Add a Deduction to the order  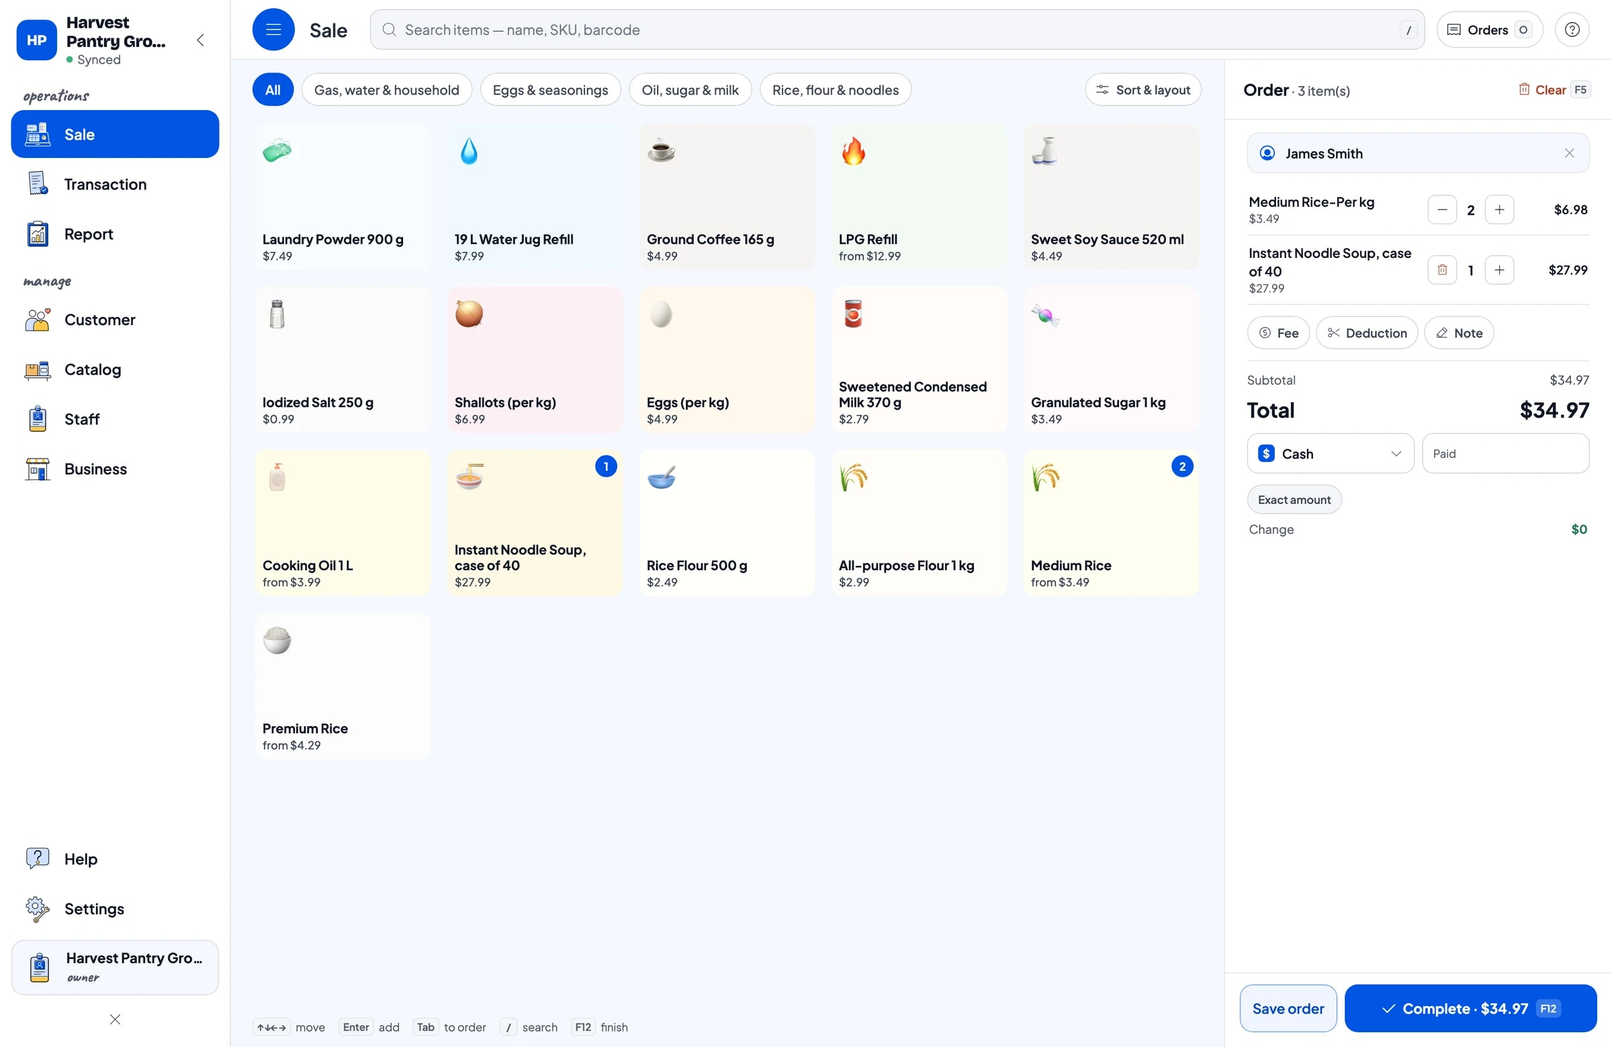pos(1366,333)
